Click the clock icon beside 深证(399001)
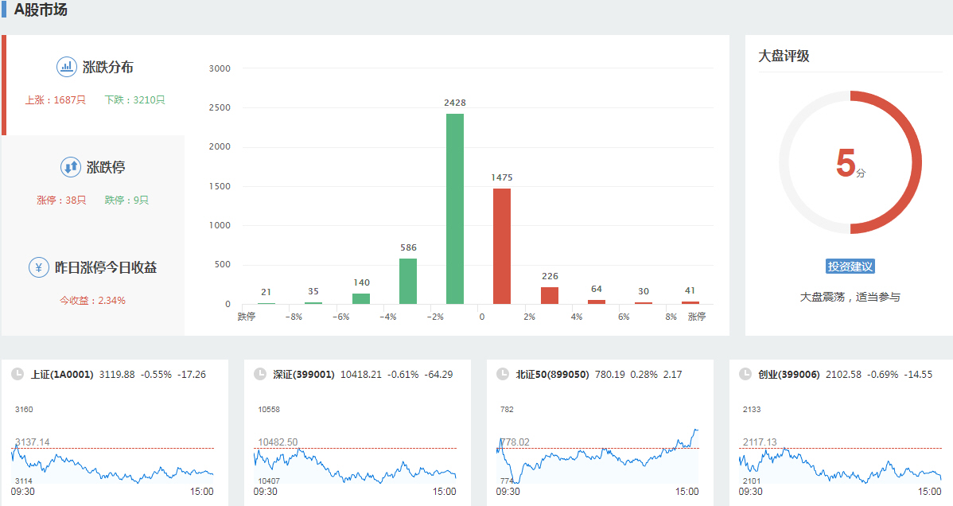This screenshot has height=506, width=953. pyautogui.click(x=259, y=374)
